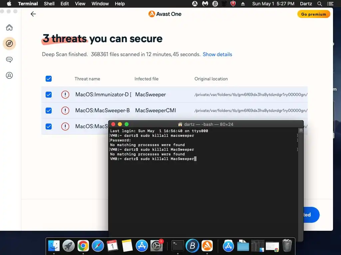341x255 pixels.
Task: Click the Terminal title bar dartz -bash
Action: coord(205,124)
